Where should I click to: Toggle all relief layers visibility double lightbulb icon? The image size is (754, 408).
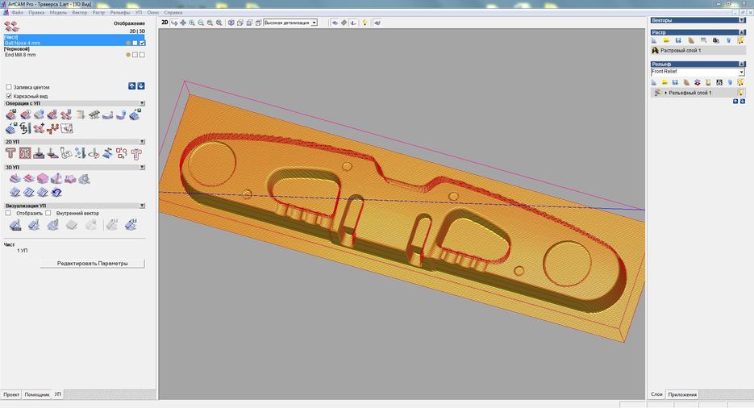coord(740,82)
